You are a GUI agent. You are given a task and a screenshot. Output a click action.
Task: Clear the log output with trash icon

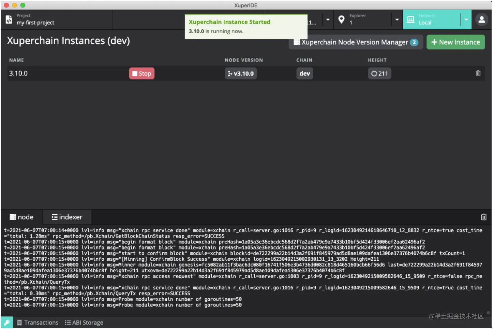coord(484,217)
